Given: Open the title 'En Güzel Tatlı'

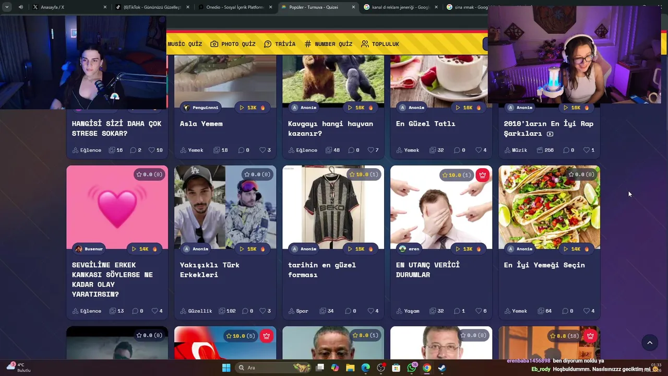Looking at the screenshot, I should 425,124.
